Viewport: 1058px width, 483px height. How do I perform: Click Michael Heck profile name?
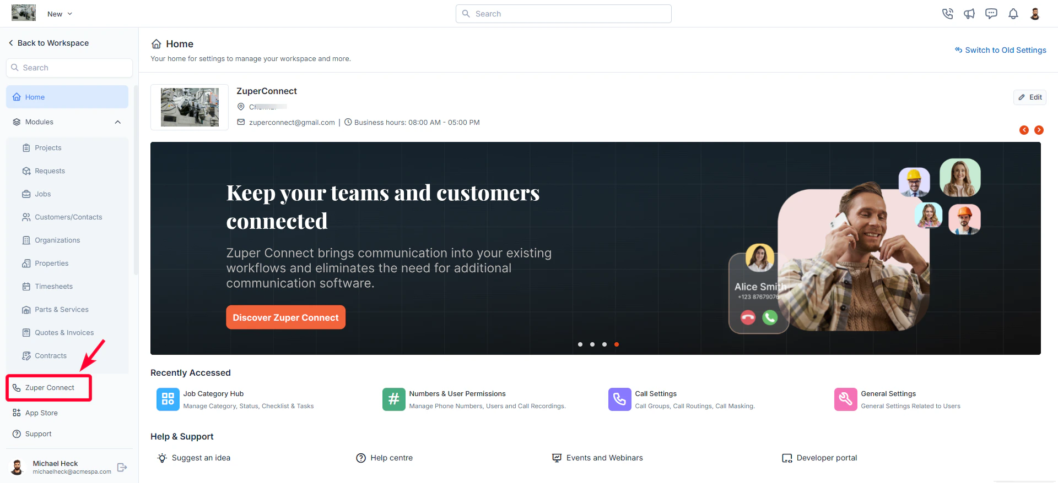55,464
